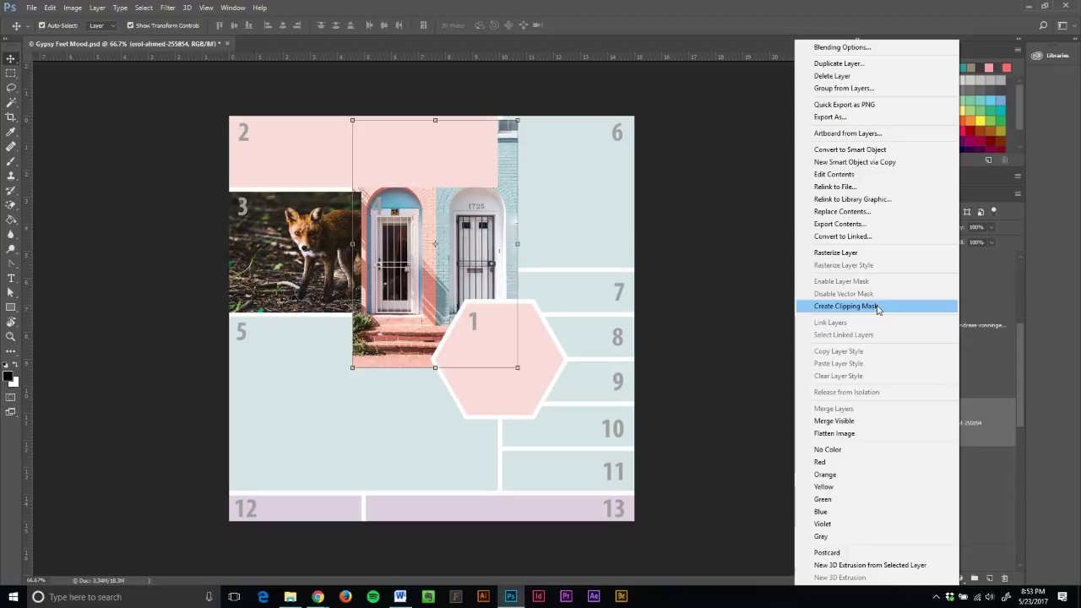Open the File menu

click(x=31, y=8)
